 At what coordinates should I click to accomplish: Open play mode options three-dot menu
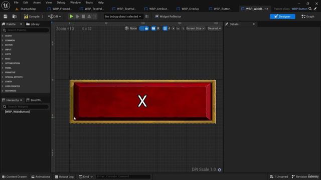[x=95, y=16]
